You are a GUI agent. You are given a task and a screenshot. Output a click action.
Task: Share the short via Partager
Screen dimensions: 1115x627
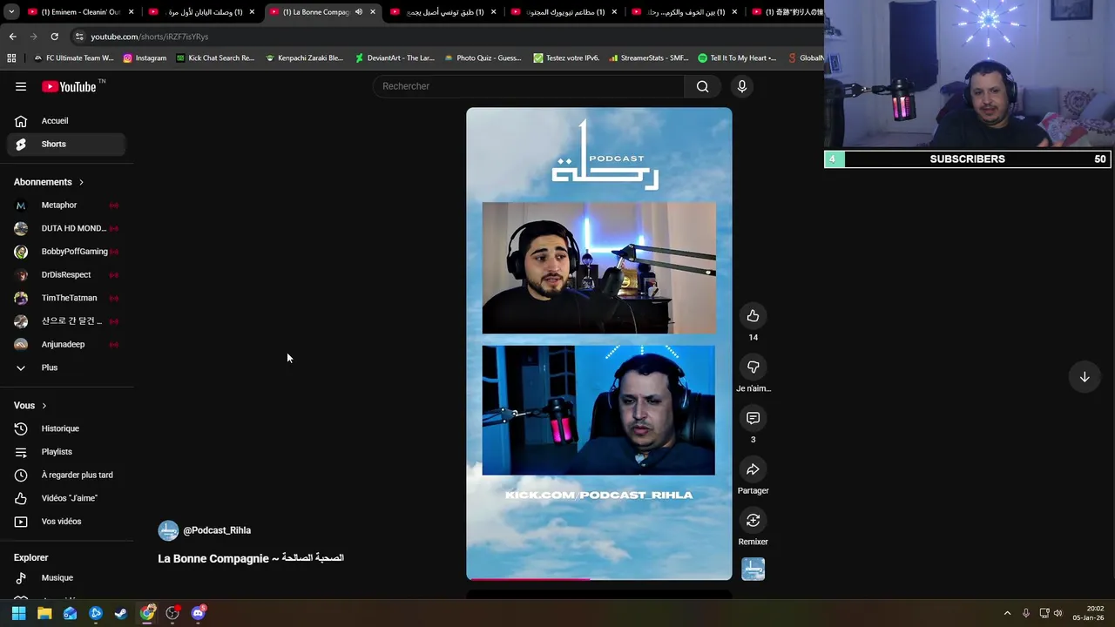click(x=753, y=469)
